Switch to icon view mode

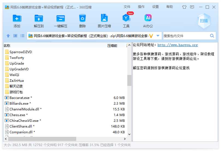pos(15,36)
